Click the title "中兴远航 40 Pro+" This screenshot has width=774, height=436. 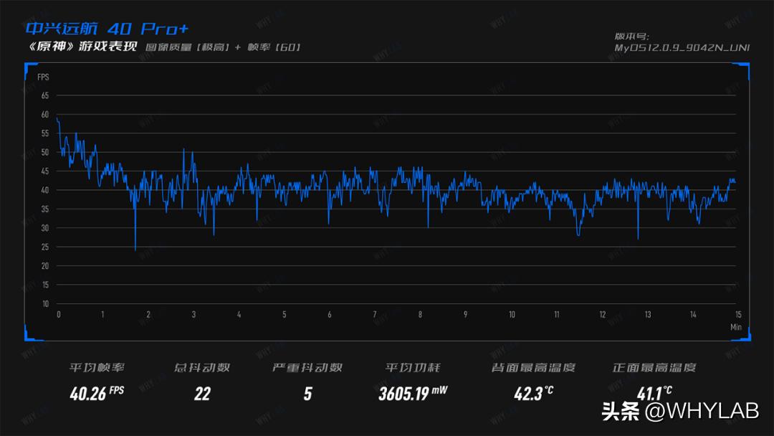107,29
